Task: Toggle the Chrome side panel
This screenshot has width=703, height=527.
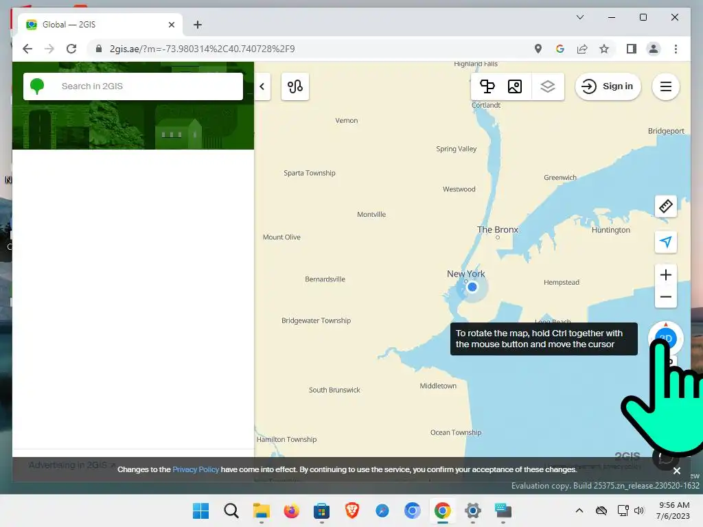Action: (632, 49)
